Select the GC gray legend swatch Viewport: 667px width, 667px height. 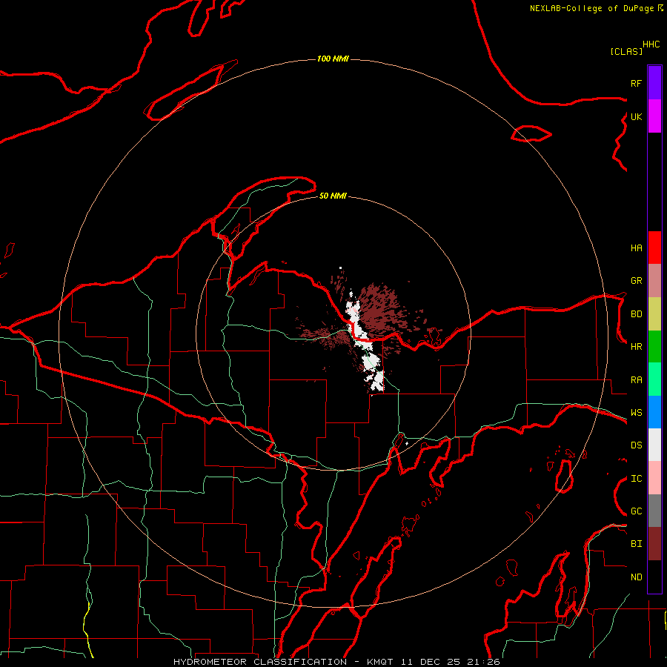(x=654, y=511)
